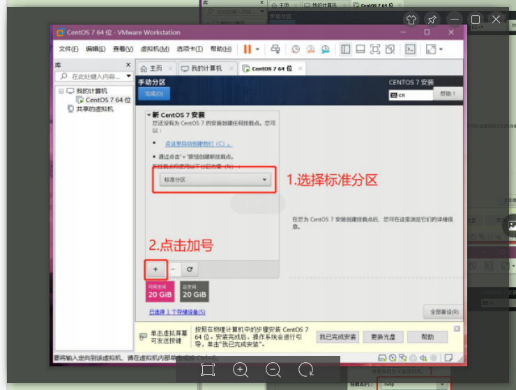Click the 更换光盘 button

[383, 337]
